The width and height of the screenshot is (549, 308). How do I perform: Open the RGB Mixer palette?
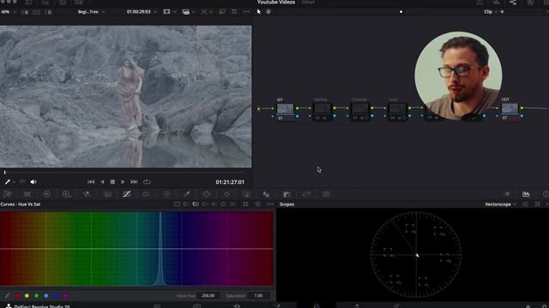pos(87,194)
